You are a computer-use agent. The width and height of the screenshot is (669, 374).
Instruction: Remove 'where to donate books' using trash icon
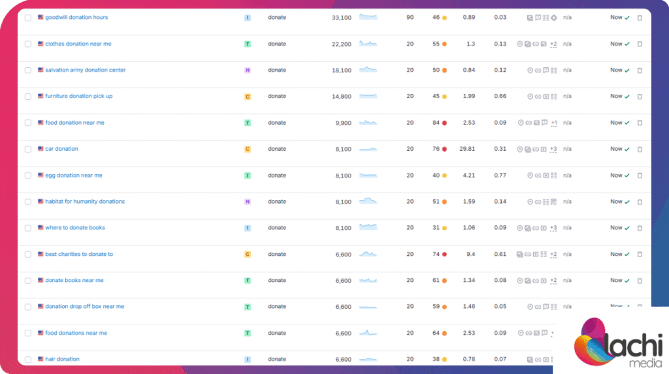(x=640, y=228)
